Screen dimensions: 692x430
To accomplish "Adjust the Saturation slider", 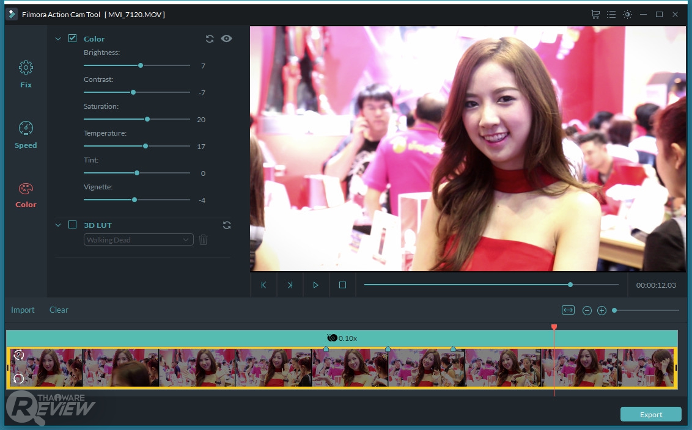I will point(137,119).
